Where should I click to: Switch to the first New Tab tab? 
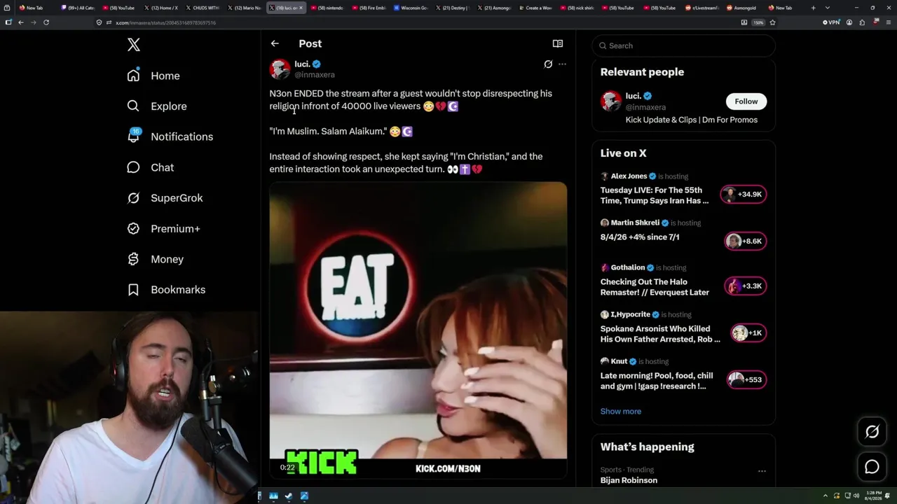[x=35, y=8]
